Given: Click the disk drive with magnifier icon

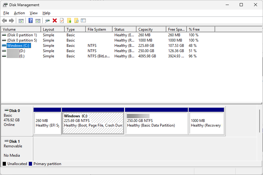Looking at the screenshot, I should tap(48, 21).
